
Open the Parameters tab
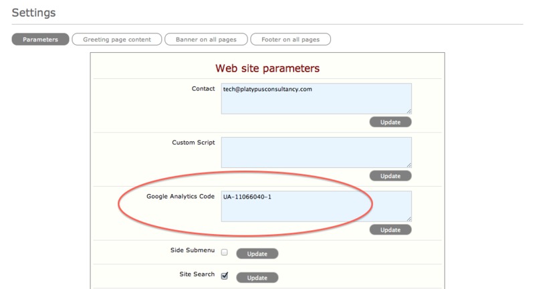40,39
